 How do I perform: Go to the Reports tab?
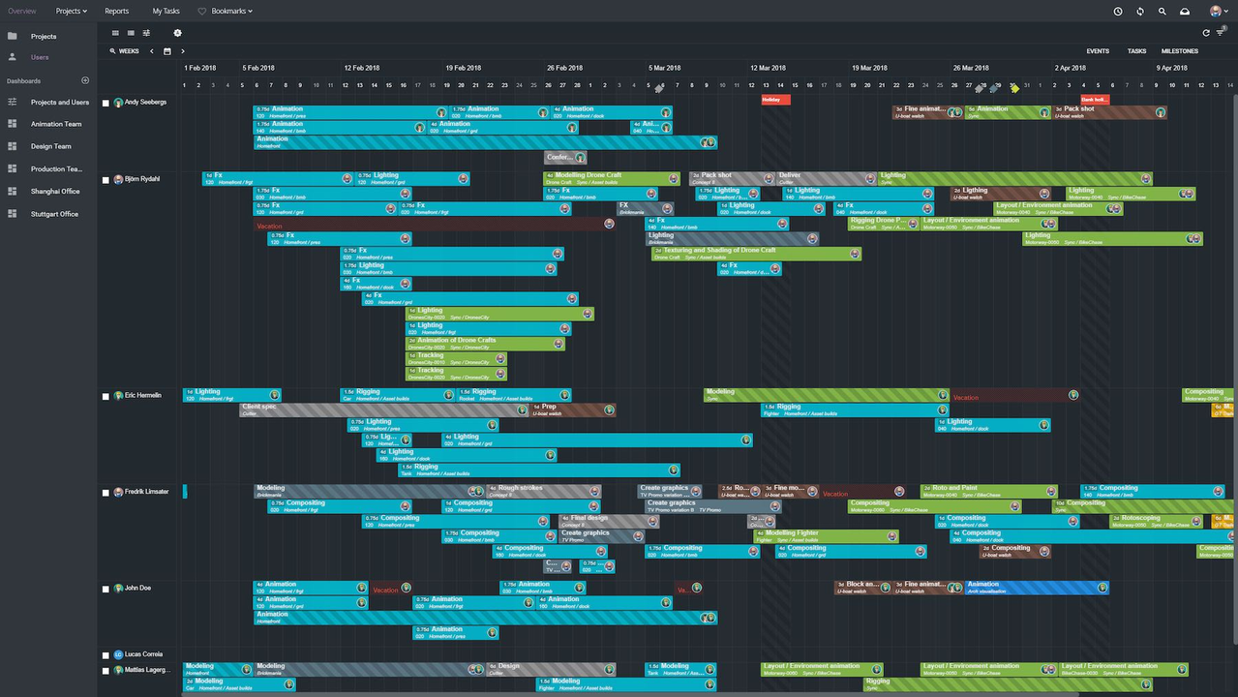click(x=116, y=12)
